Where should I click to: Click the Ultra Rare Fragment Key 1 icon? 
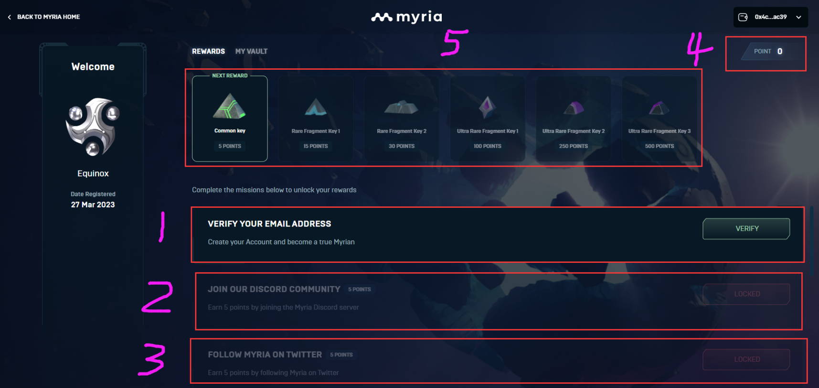487,107
